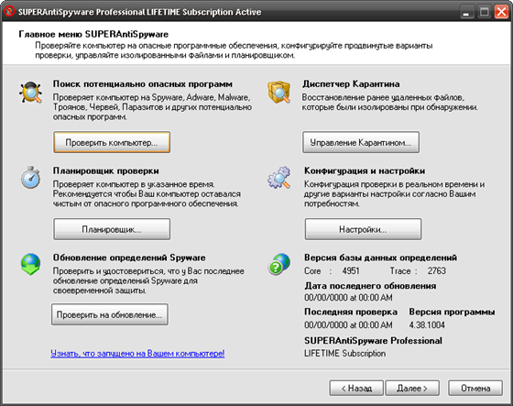Viewport: 513px width, 406px height.
Task: Open Управление Карантином button
Action: pos(361,142)
